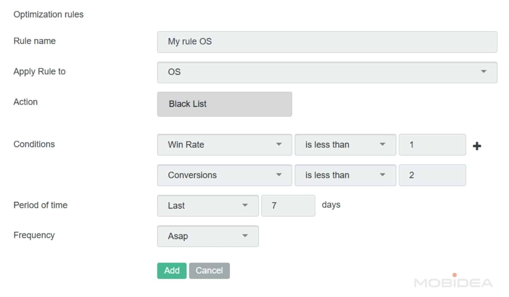
Task: Open second 'is less than' operator dropdown
Action: tap(345, 175)
